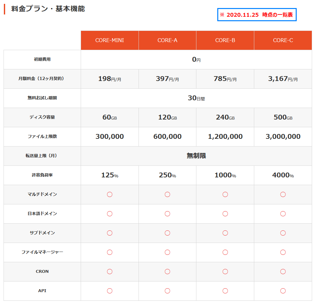Select the 4000% load rate cell

(x=283, y=175)
